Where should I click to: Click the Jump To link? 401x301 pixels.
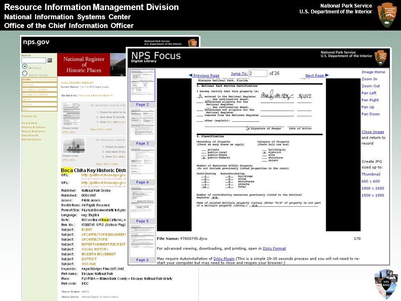click(239, 74)
